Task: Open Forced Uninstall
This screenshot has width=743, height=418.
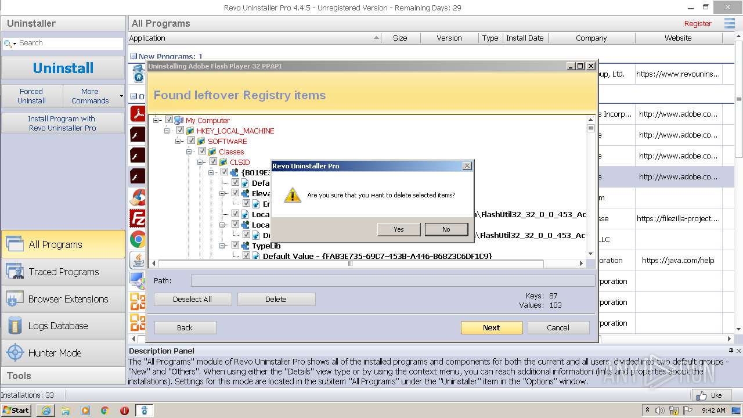Action: pyautogui.click(x=31, y=96)
